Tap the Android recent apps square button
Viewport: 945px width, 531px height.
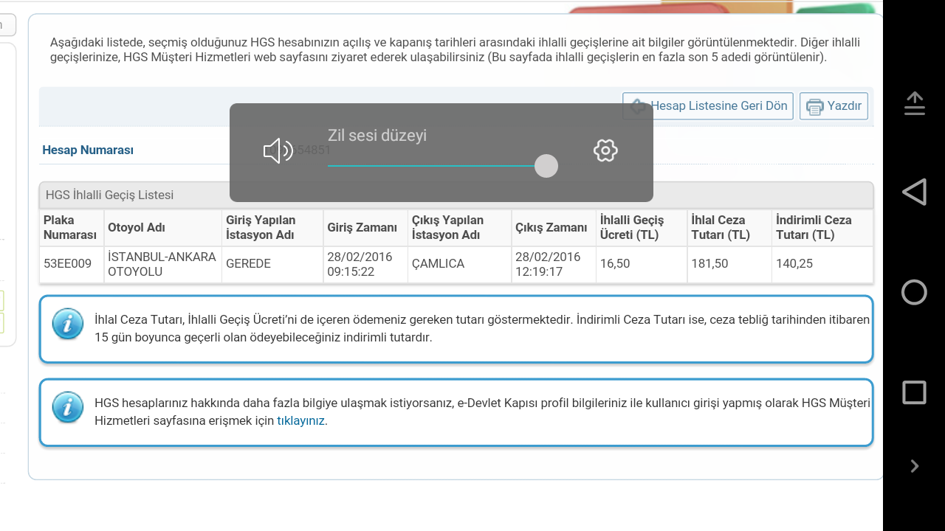point(914,392)
